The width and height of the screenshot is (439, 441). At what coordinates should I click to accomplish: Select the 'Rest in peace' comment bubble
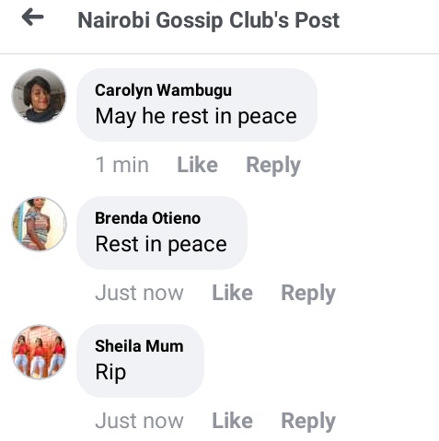coord(162,233)
